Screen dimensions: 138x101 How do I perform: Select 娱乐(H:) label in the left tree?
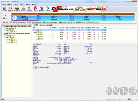click(14, 43)
